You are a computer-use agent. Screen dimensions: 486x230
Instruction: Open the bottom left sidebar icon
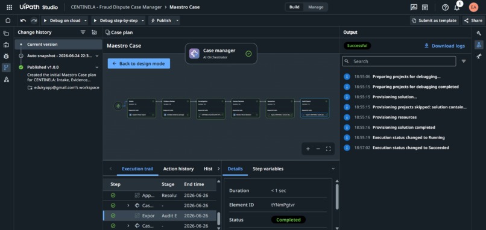coord(6,79)
